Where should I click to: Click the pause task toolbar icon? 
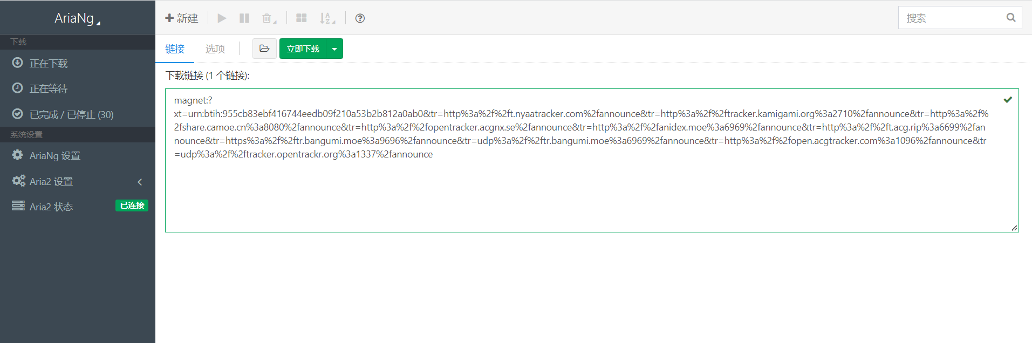pyautogui.click(x=244, y=18)
